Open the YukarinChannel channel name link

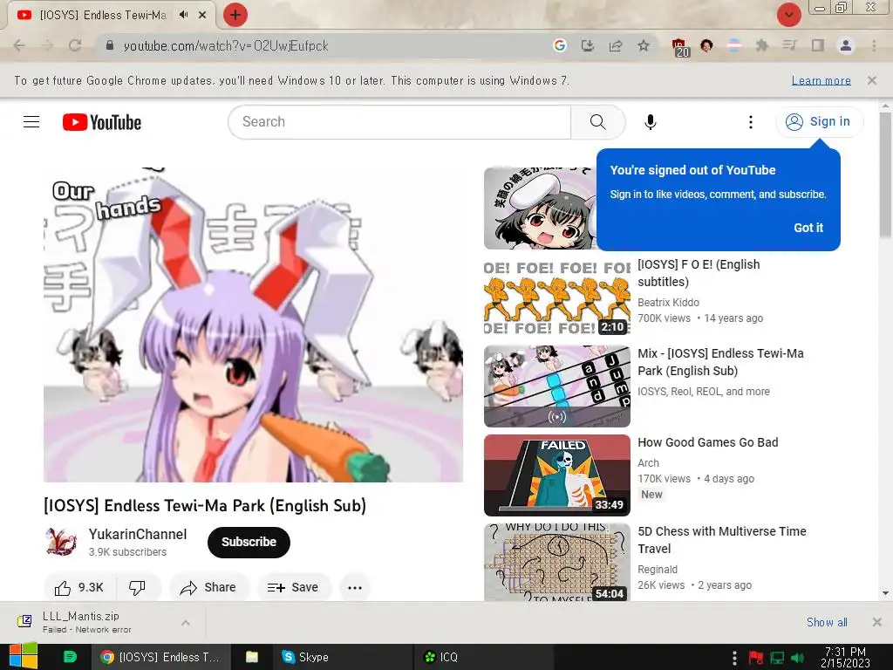click(x=138, y=535)
